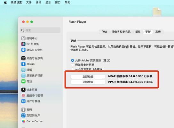Click the 用户与群组 sidebar label

[x=33, y=101]
